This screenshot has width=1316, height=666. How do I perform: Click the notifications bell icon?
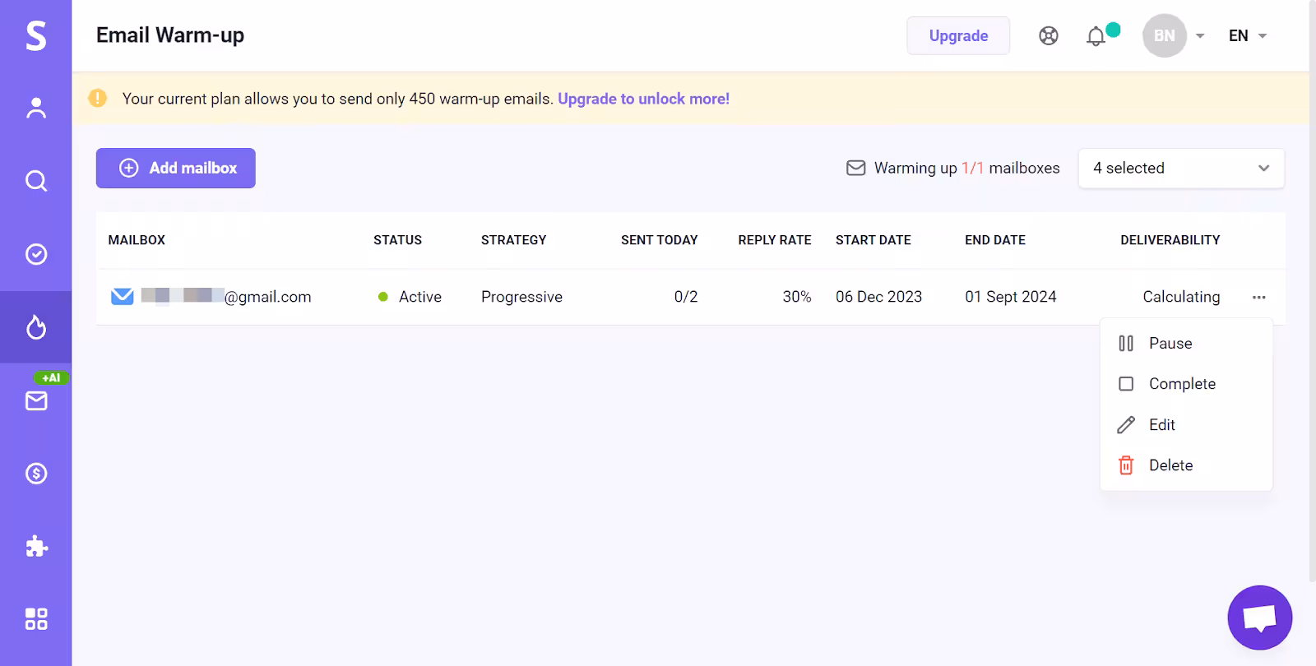tap(1096, 36)
